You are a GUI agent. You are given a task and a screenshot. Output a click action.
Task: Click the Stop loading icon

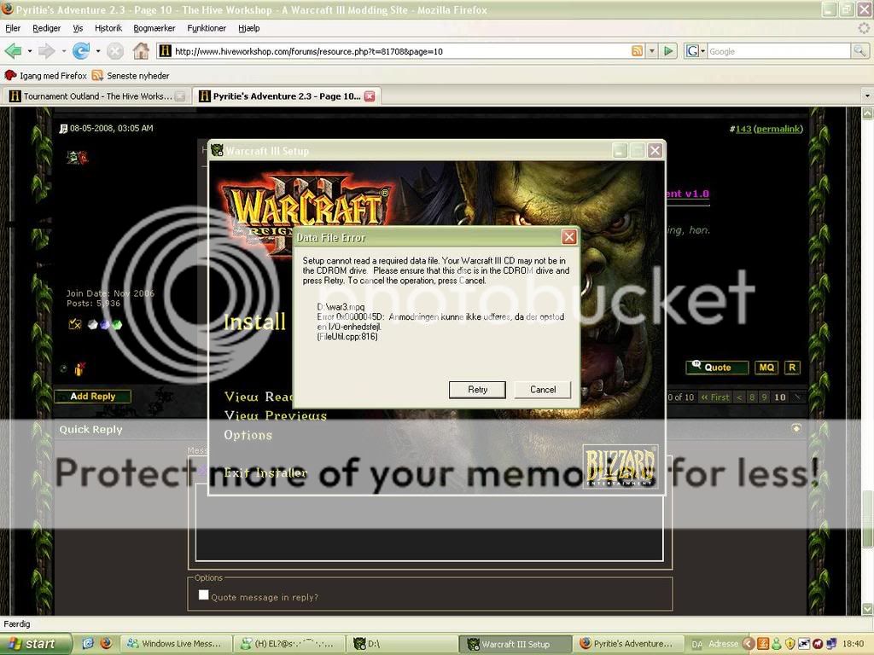pyautogui.click(x=115, y=51)
